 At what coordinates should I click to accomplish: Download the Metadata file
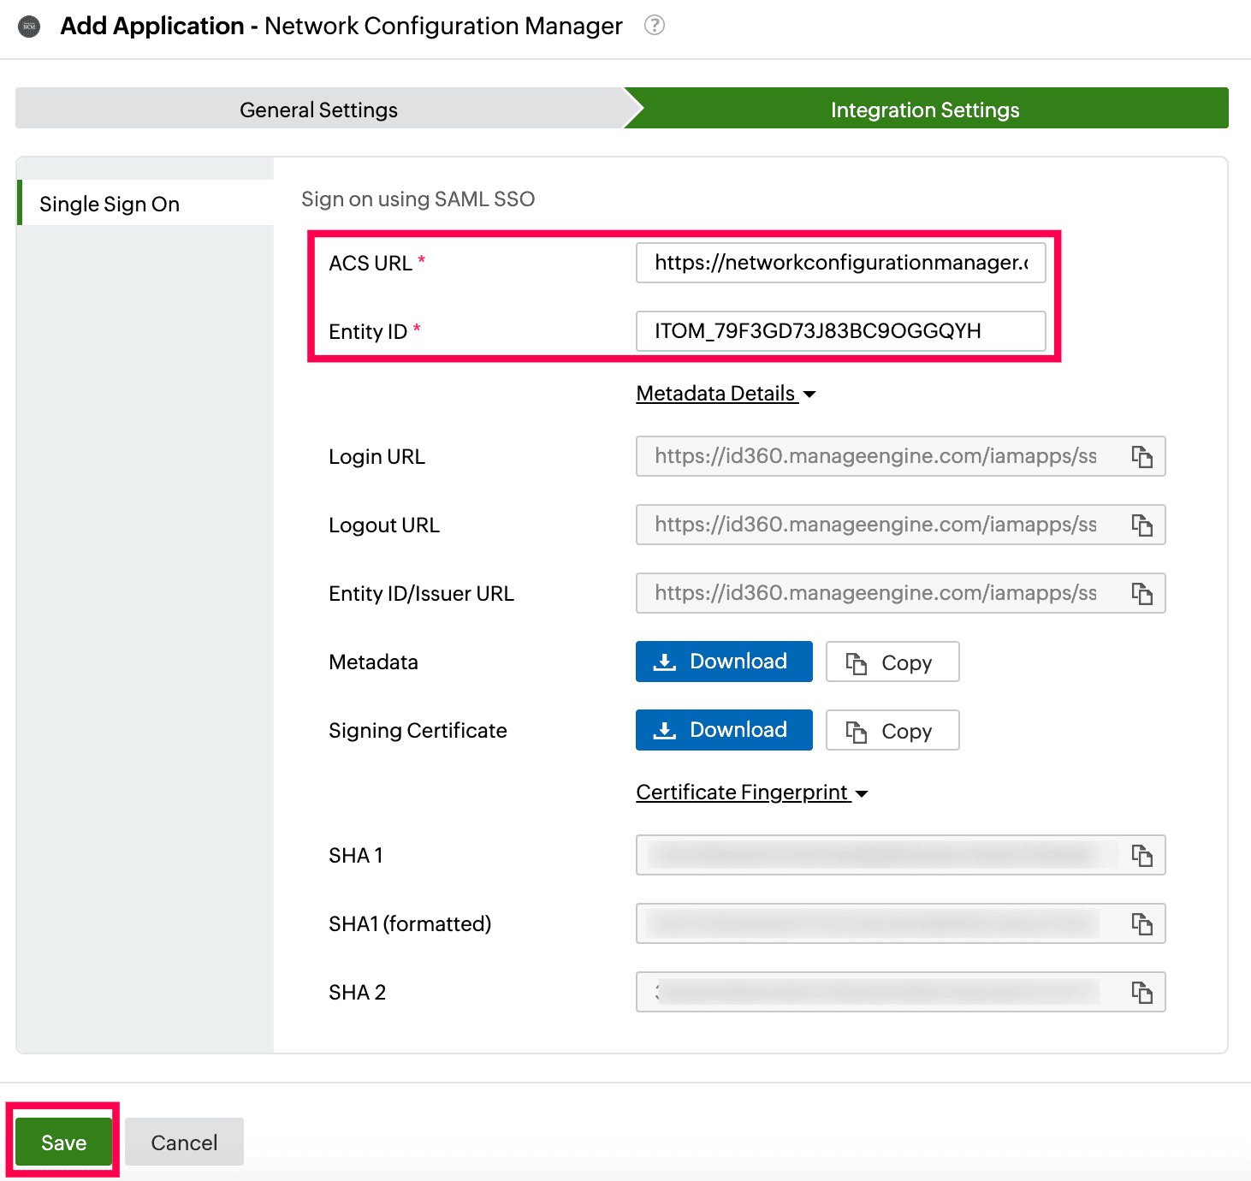point(724,662)
